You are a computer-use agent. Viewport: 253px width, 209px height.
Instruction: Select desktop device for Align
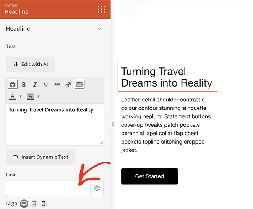pos(24,204)
